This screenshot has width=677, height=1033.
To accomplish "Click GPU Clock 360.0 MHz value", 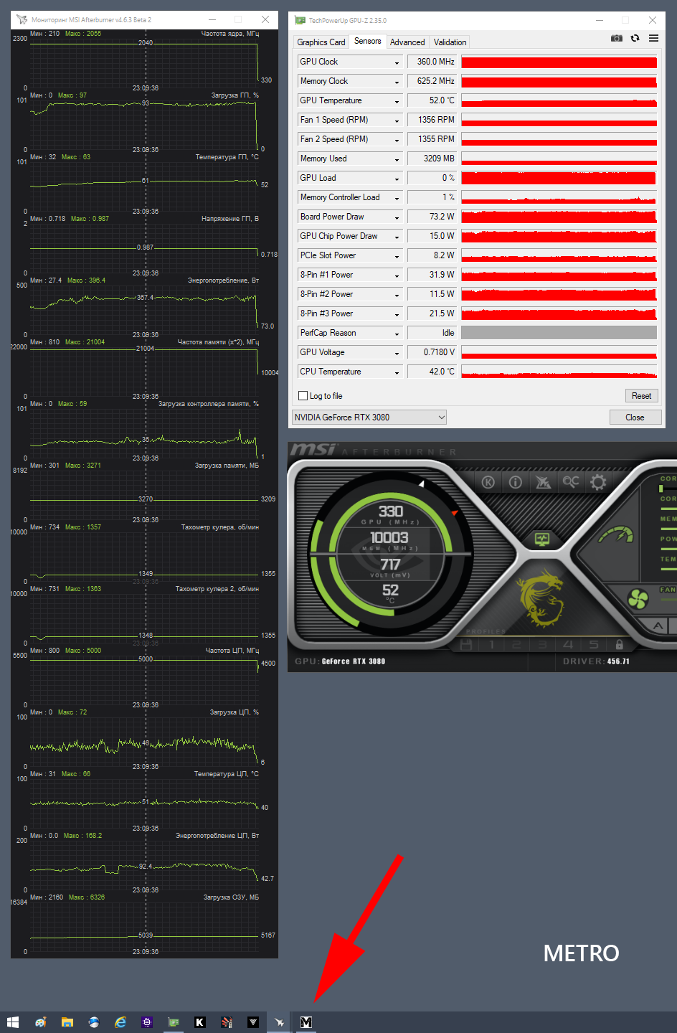I will (x=432, y=62).
